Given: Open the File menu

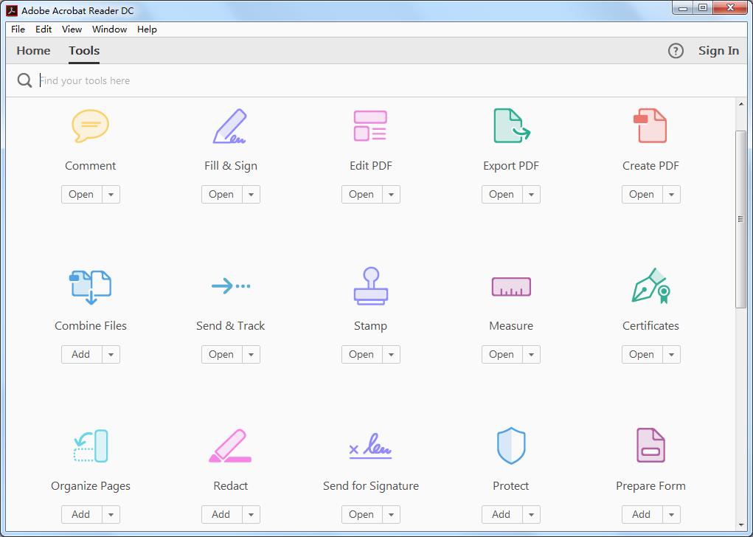Looking at the screenshot, I should click(x=18, y=30).
